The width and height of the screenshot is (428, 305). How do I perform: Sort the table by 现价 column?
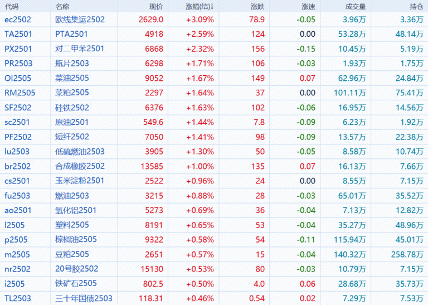coord(156,6)
